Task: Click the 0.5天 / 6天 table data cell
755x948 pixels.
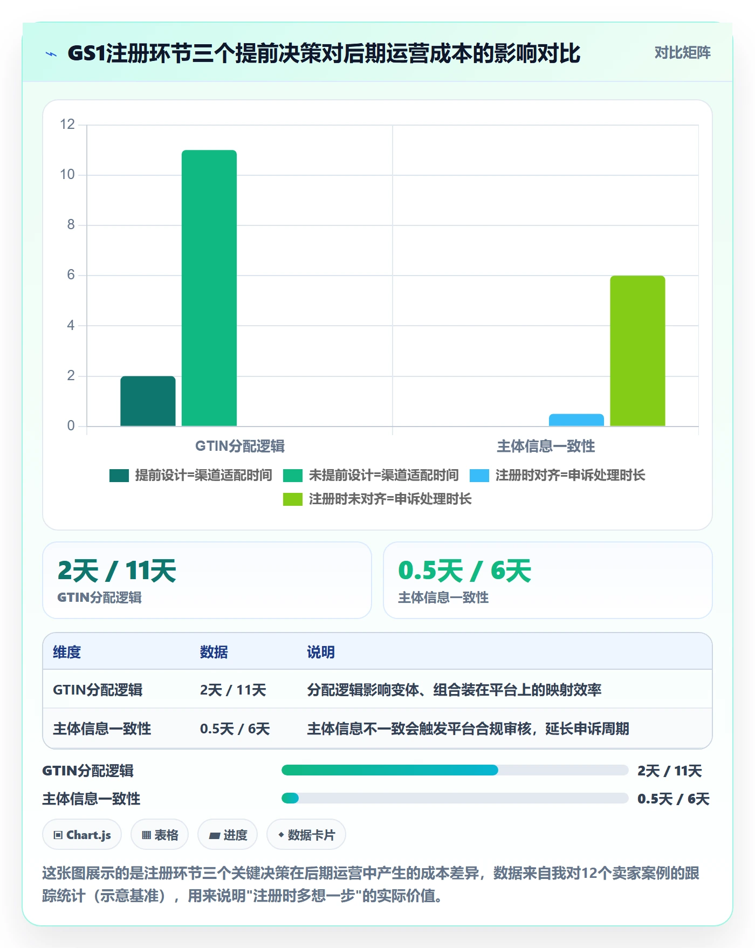Action: [235, 729]
